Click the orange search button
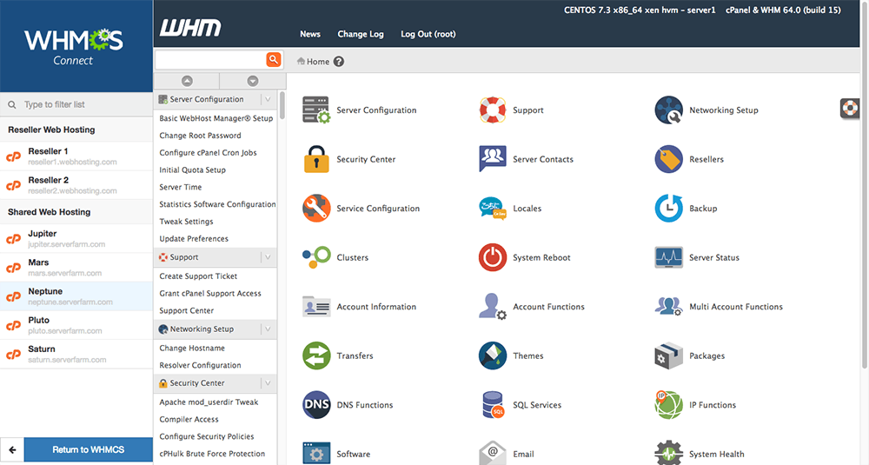This screenshot has width=869, height=465. pyautogui.click(x=274, y=59)
